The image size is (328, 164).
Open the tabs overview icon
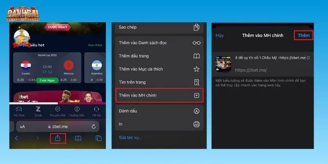98,138
